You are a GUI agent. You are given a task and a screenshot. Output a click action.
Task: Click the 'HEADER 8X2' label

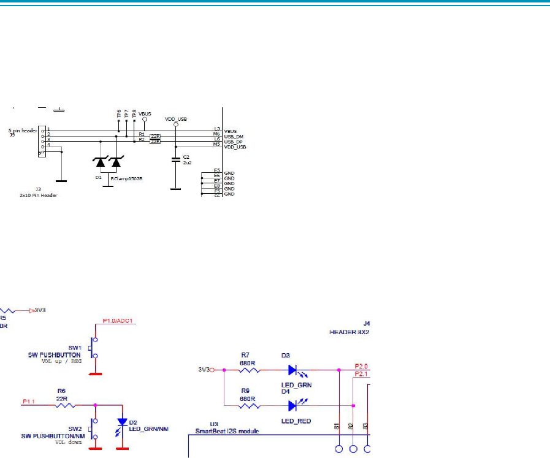pos(349,332)
